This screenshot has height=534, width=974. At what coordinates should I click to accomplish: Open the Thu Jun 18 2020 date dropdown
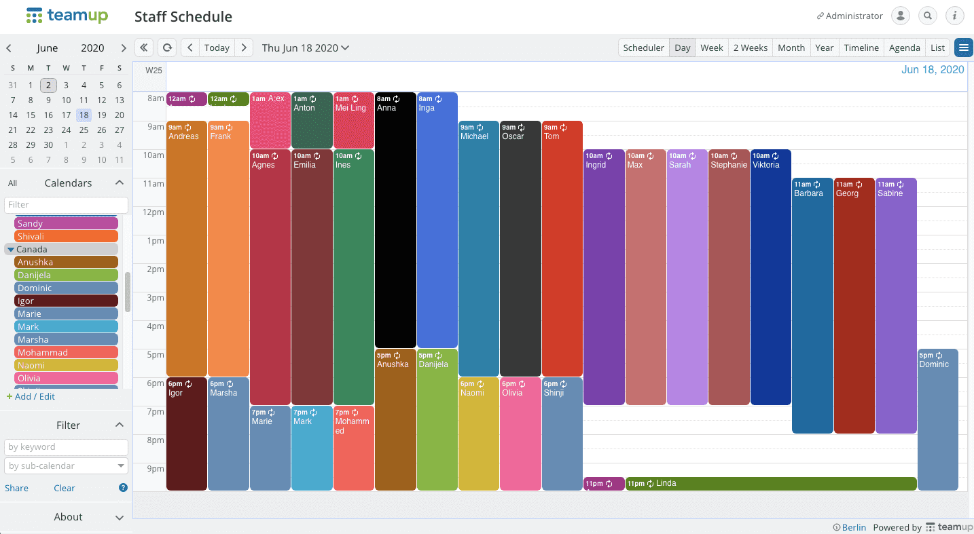306,47
